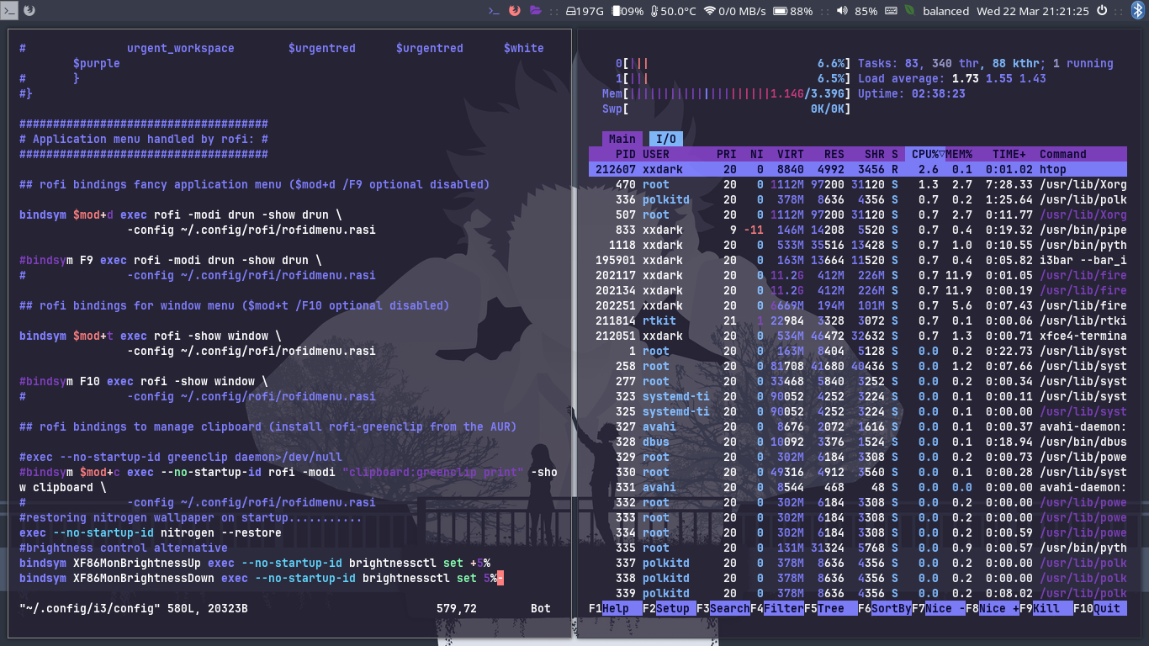
Task: Click the Tasks summary line in htop
Action: pyautogui.click(x=986, y=63)
